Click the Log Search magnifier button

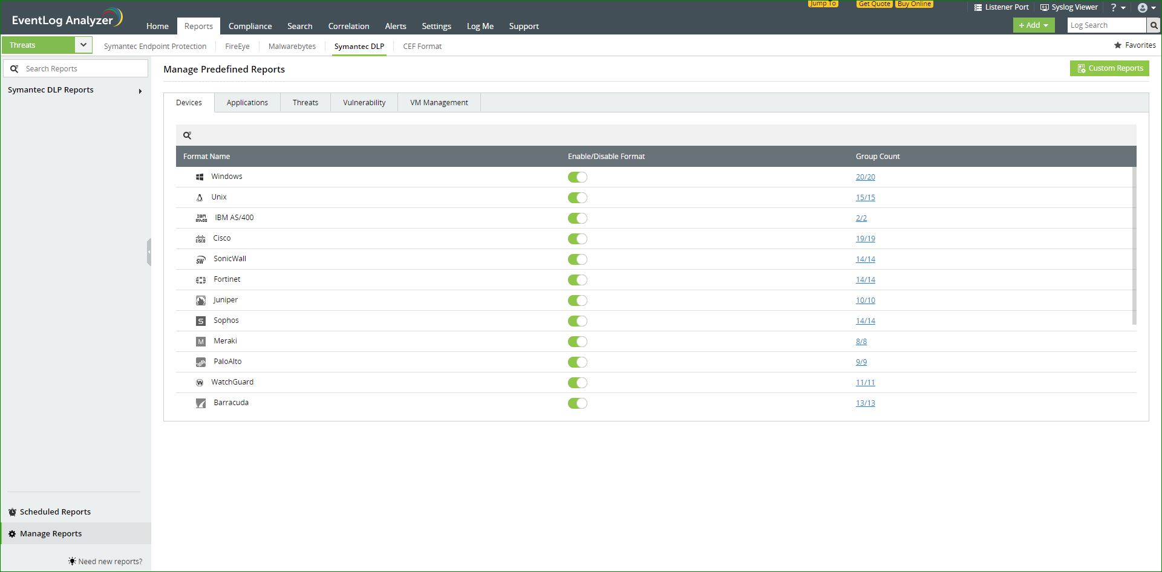(x=1154, y=25)
